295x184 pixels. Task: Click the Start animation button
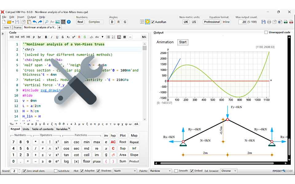pyautogui.click(x=183, y=42)
